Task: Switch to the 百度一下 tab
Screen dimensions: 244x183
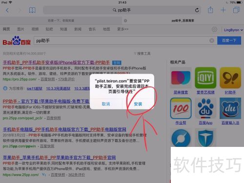Action: click(61, 20)
